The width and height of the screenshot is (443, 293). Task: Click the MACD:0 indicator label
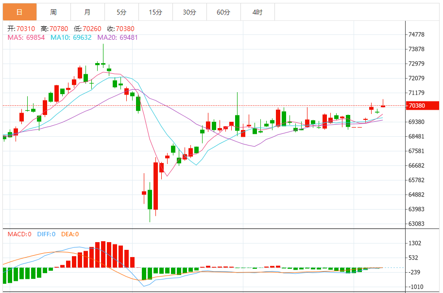point(19,234)
